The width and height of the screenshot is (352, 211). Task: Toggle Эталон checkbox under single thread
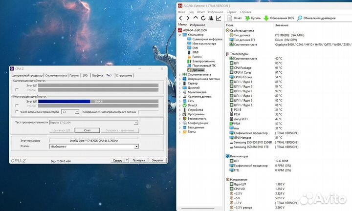click(17, 90)
